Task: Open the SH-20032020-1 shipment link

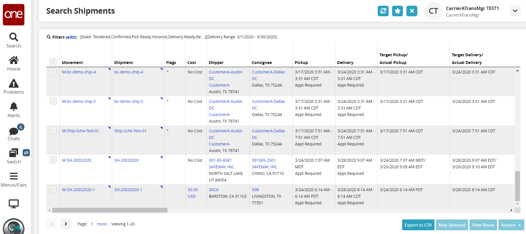Action: pos(128,190)
